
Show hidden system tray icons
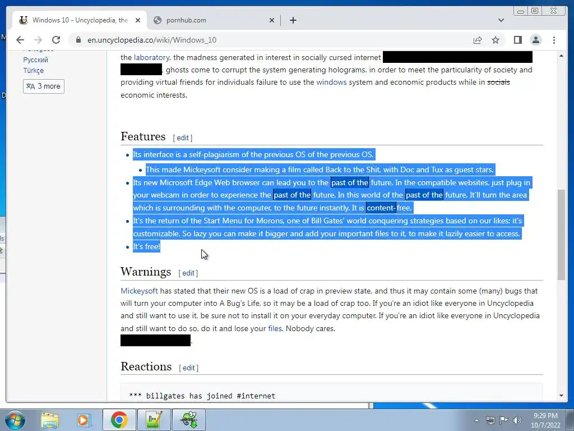[x=476, y=420]
